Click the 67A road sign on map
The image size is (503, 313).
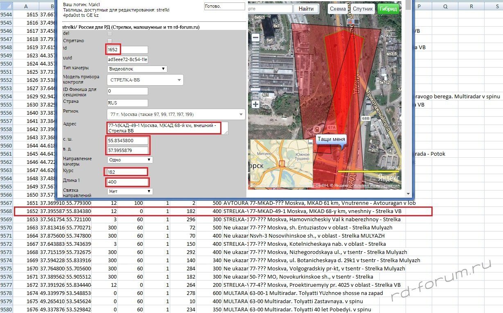pos(331,128)
